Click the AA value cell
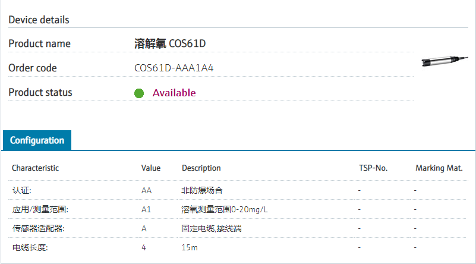Screen dimensions: 476x264 [146, 190]
